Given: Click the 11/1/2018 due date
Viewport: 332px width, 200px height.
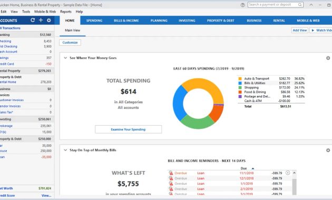Looking at the screenshot, I should point(247,173).
